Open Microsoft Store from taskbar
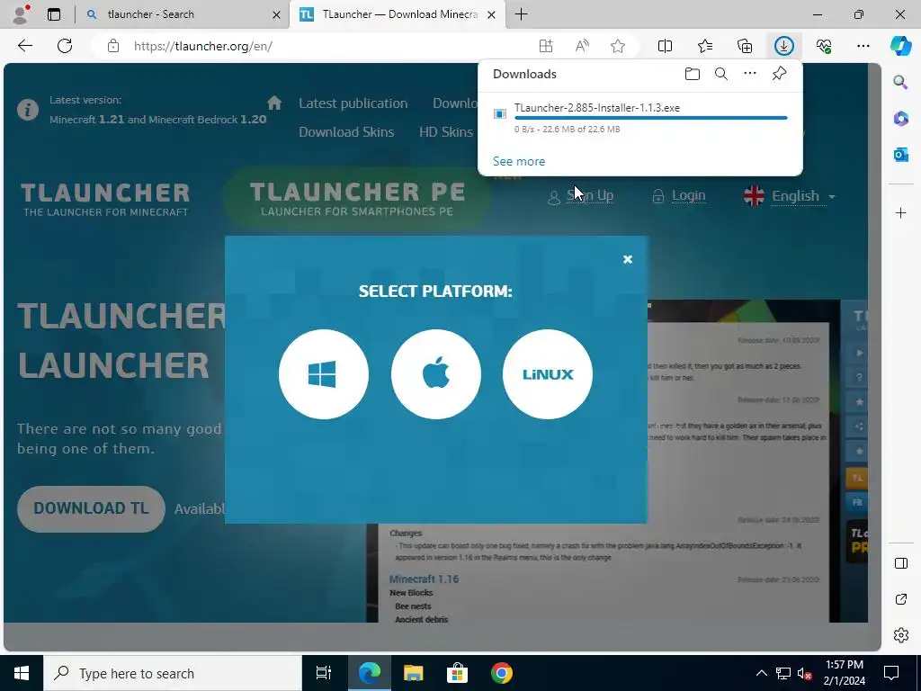Screen dimensions: 921x691 point(457,673)
